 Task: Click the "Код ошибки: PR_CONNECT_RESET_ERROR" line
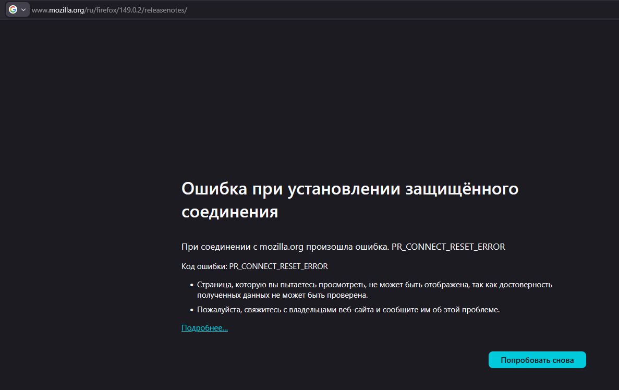254,266
